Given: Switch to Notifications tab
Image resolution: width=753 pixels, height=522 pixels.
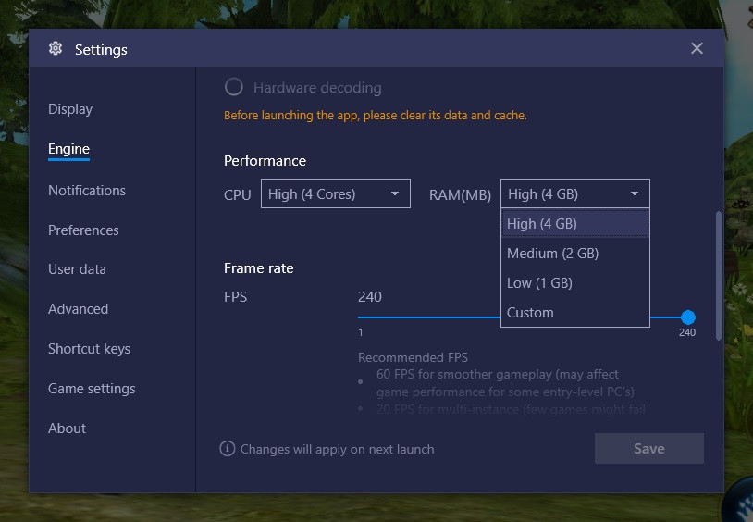Looking at the screenshot, I should pos(87,191).
